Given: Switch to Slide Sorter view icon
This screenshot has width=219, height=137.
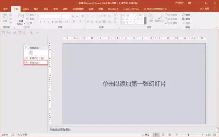Looking at the screenshot, I should pos(163,135).
